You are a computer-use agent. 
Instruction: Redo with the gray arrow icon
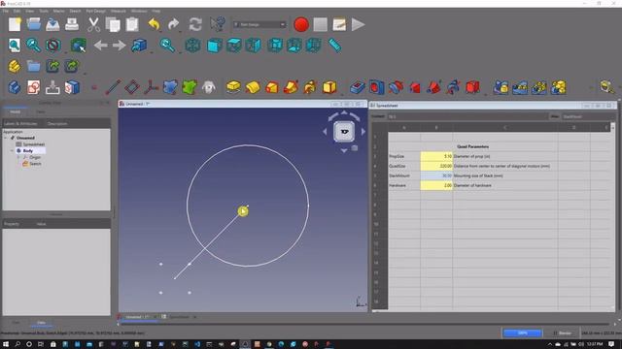(x=173, y=24)
